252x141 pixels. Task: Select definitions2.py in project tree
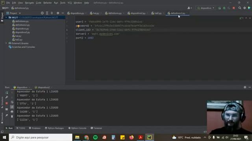[x=22, y=25]
